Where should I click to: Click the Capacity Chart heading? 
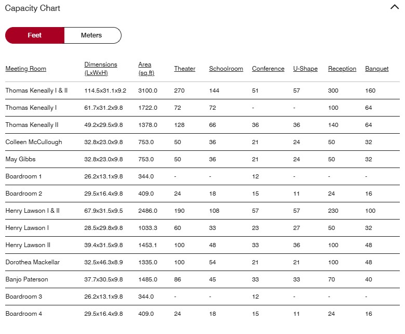point(33,8)
